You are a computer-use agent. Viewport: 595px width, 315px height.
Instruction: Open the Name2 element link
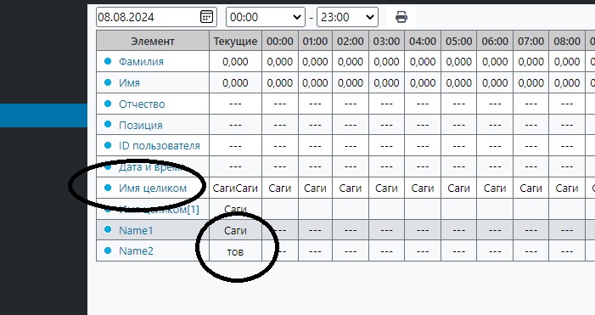click(136, 250)
